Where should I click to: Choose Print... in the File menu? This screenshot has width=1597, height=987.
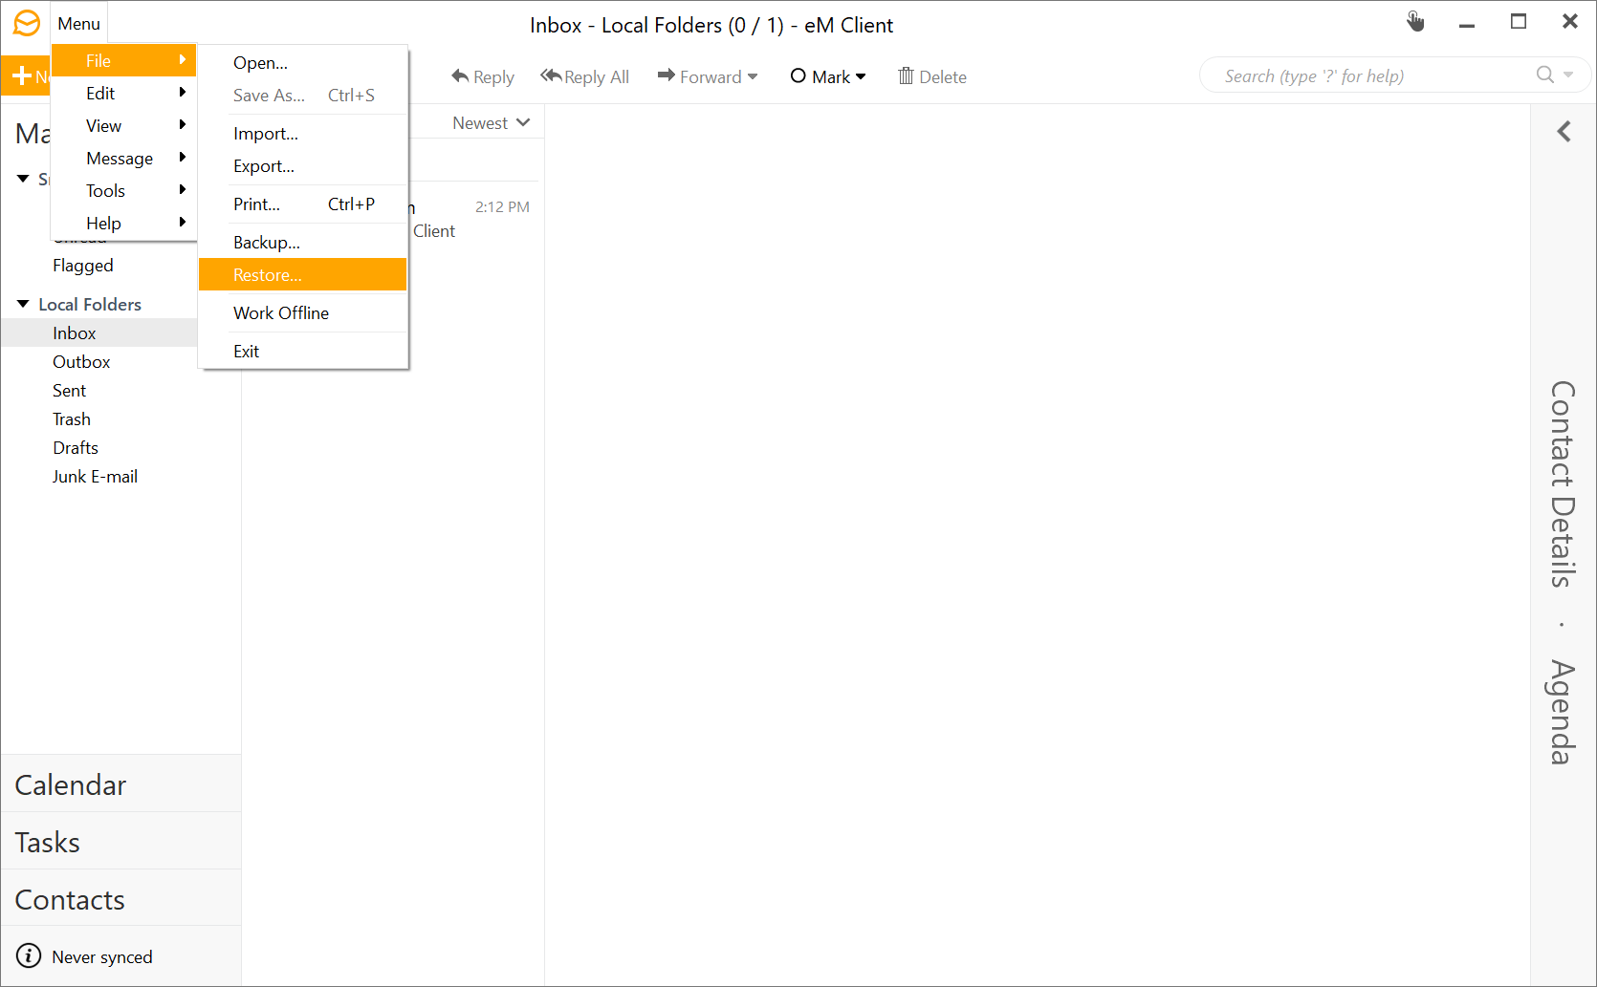pyautogui.click(x=302, y=204)
